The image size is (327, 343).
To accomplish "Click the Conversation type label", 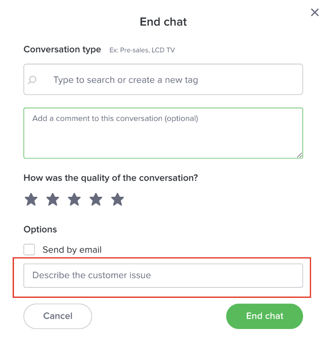I will pos(62,50).
